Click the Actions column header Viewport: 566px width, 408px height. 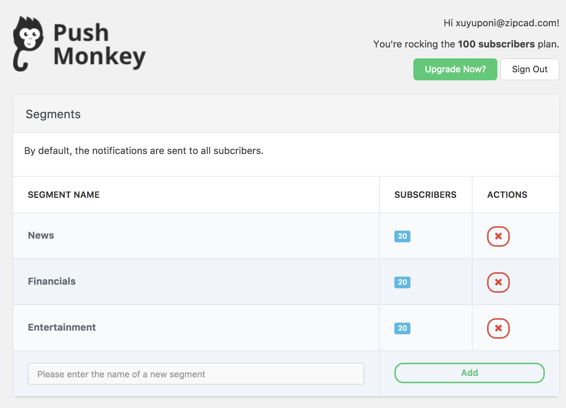click(x=507, y=195)
